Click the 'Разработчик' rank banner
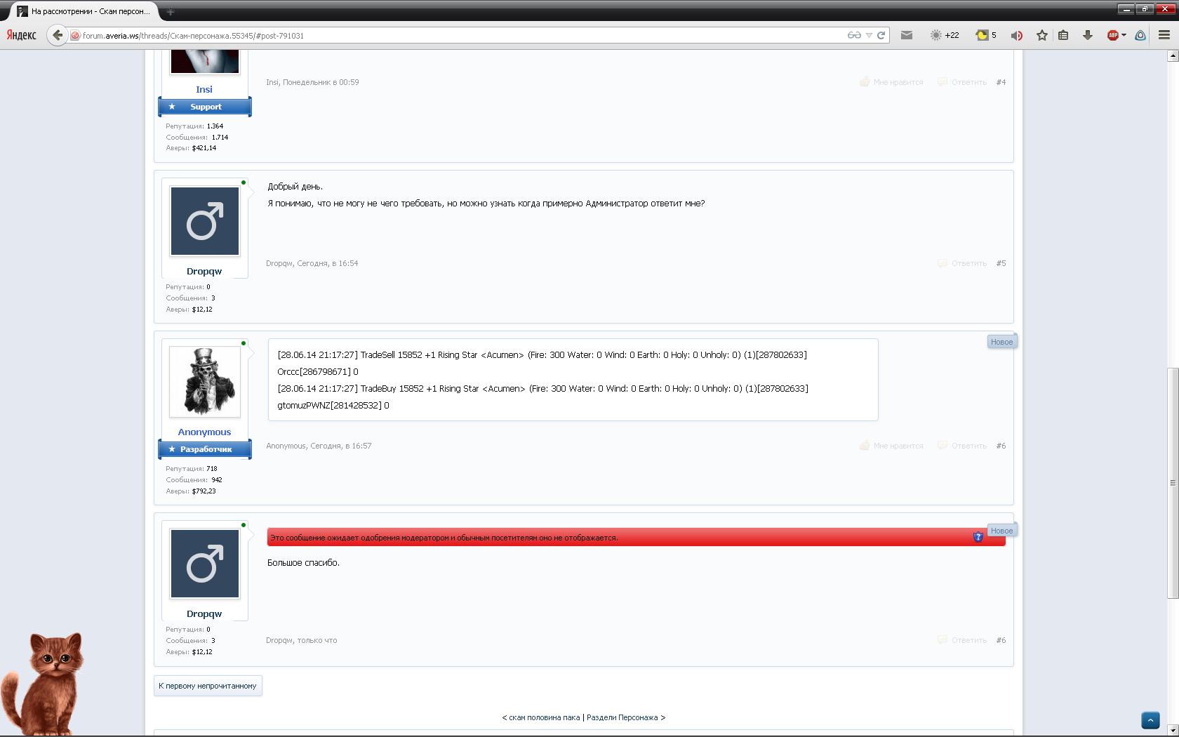The height and width of the screenshot is (737, 1179). [x=205, y=449]
